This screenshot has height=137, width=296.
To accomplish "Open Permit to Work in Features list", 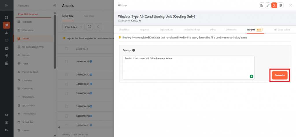I will tap(30, 72).
